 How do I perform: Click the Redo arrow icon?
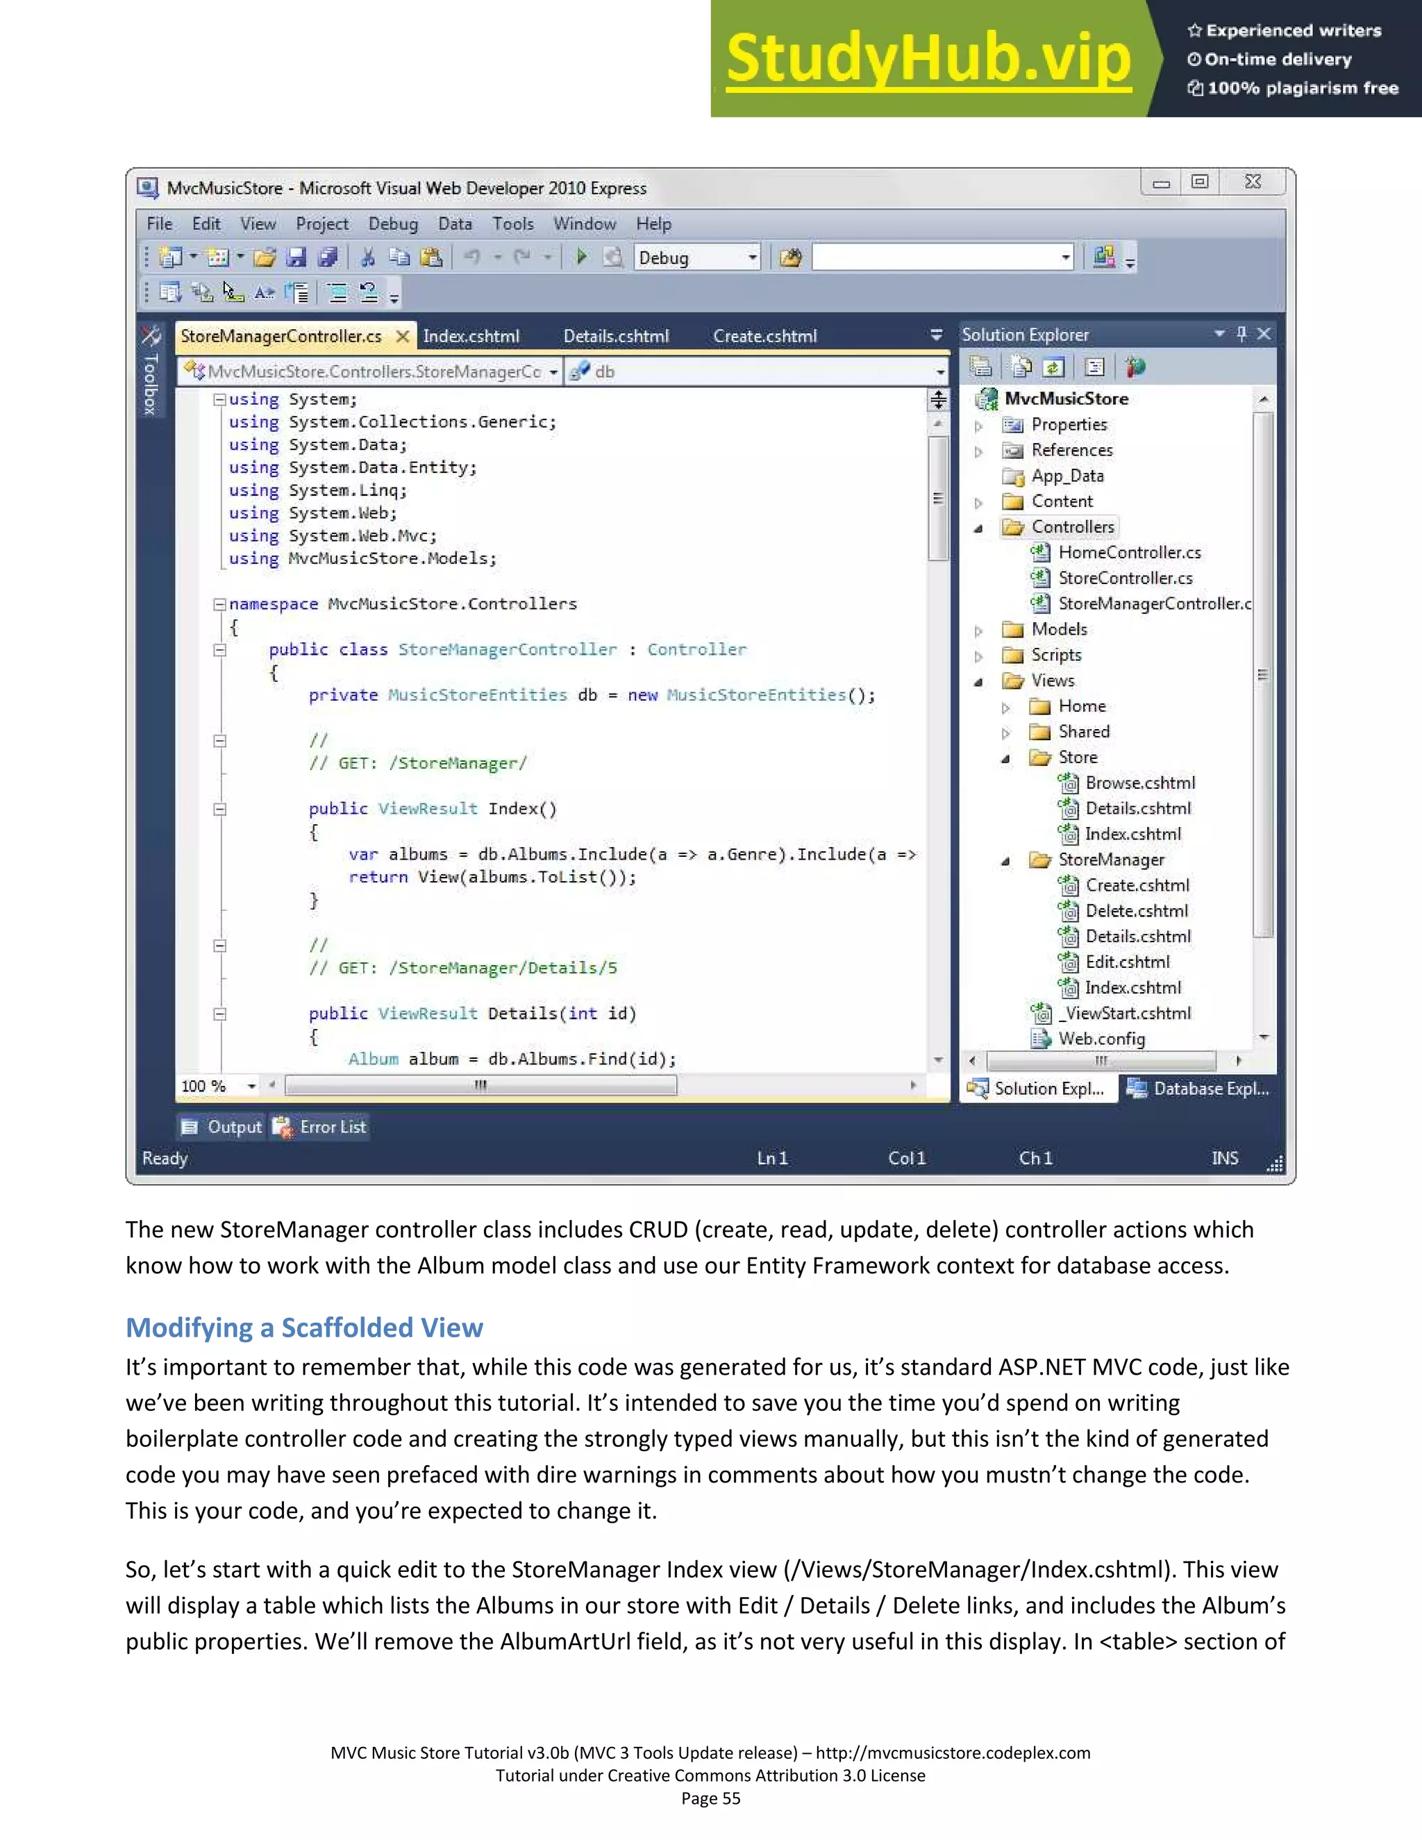[x=523, y=257]
